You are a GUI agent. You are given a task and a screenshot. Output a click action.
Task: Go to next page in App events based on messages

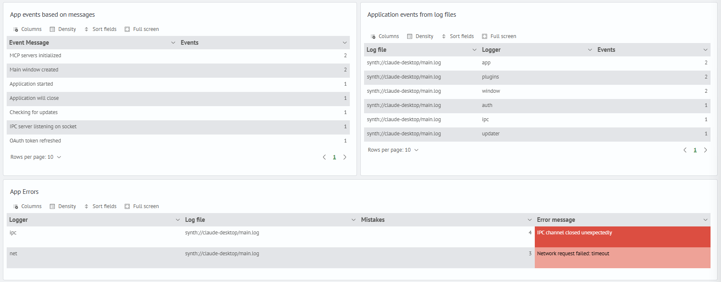(345, 157)
